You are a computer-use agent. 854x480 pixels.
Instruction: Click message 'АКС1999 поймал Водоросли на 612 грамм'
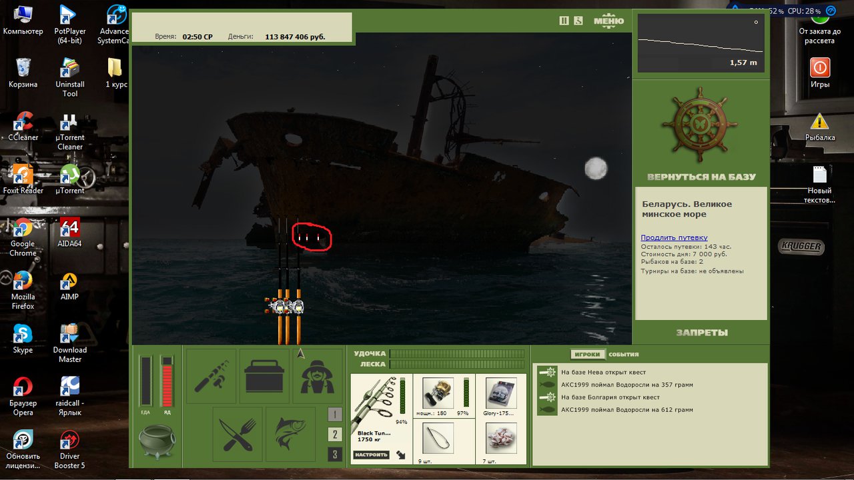click(627, 410)
